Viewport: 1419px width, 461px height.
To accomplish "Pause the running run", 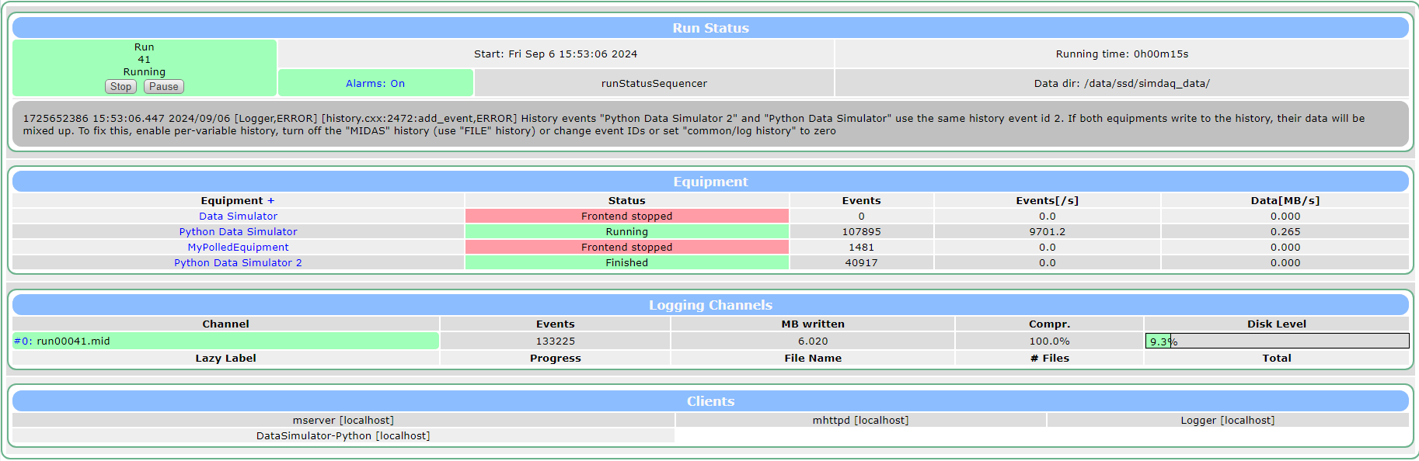I will pyautogui.click(x=163, y=87).
